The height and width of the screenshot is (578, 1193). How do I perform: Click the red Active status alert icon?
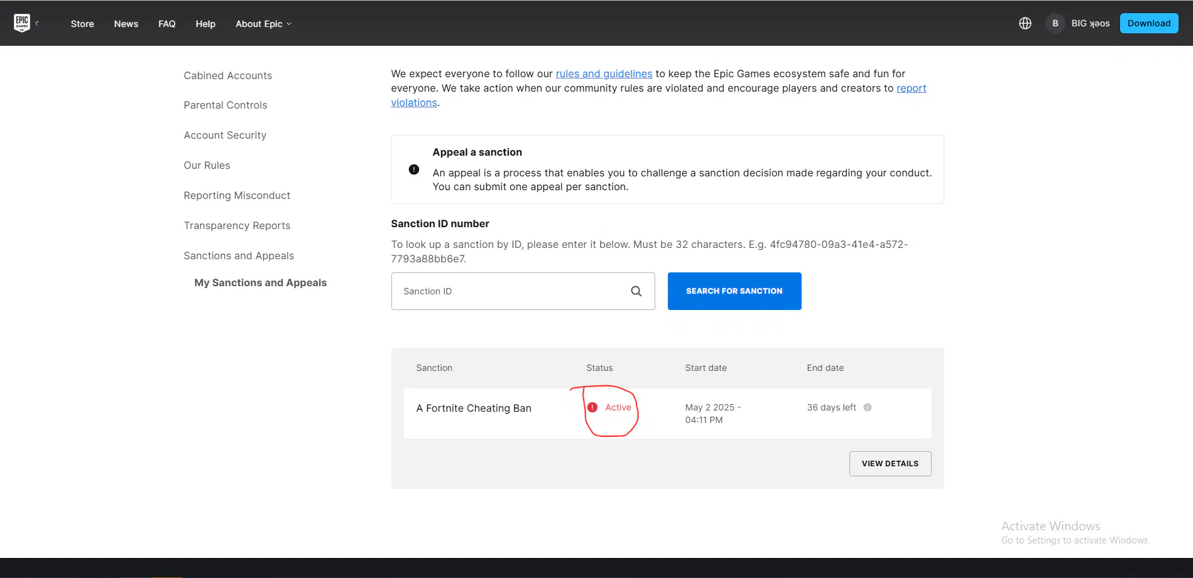592,407
